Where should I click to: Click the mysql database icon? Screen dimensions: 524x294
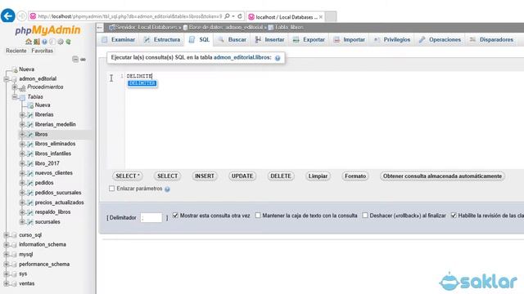[x=14, y=254]
